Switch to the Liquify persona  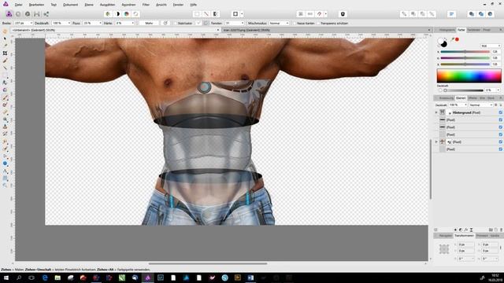click(x=18, y=14)
